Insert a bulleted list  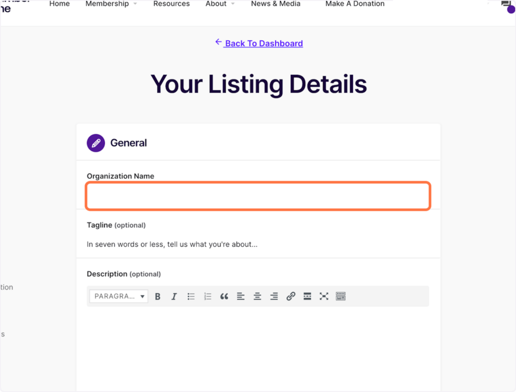click(191, 296)
